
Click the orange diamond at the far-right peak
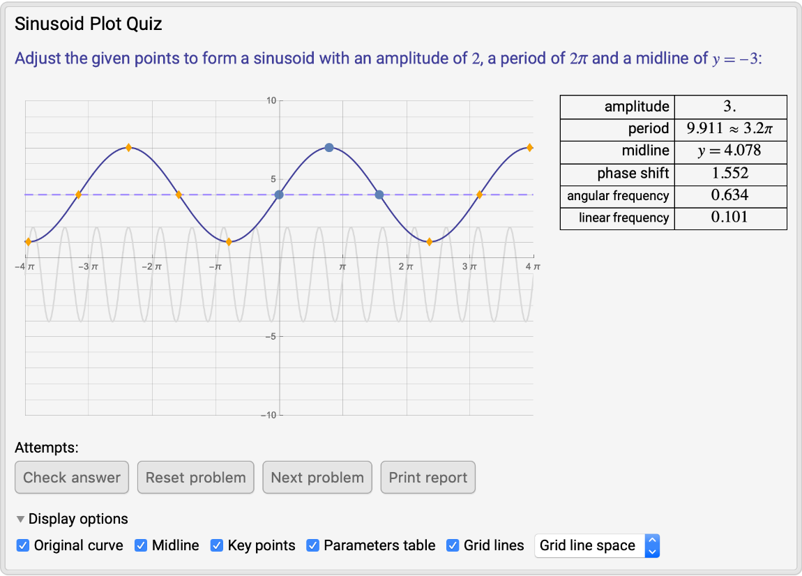pos(530,148)
